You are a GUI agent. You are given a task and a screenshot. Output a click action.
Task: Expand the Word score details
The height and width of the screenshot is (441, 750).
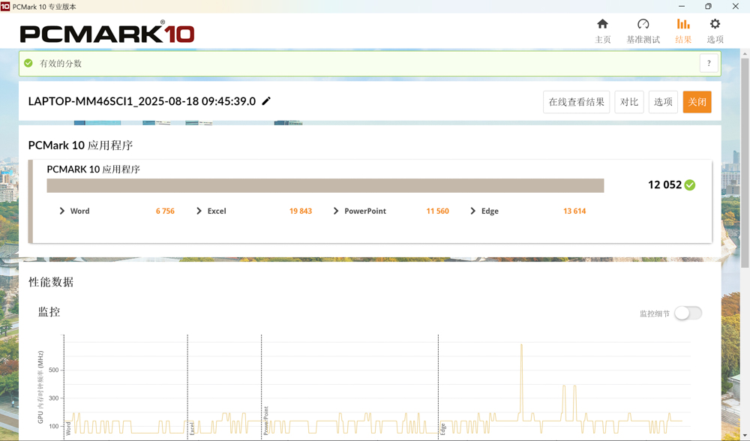coord(61,211)
